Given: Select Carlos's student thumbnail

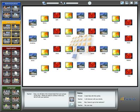Looking at the screenshot, I should (45, 52).
